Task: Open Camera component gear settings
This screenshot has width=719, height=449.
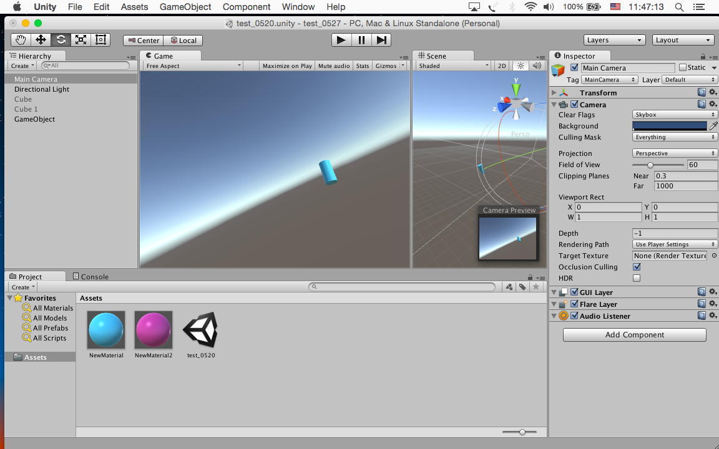Action: point(713,105)
